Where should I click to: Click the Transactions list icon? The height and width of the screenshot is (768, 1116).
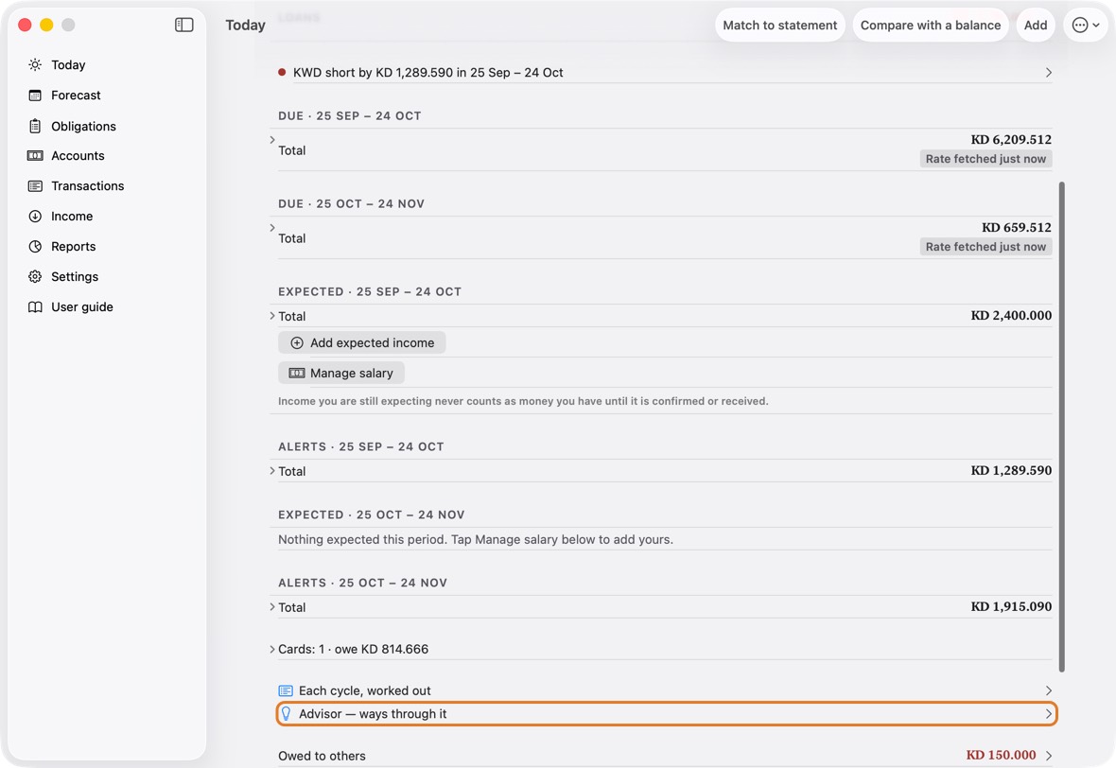[35, 185]
